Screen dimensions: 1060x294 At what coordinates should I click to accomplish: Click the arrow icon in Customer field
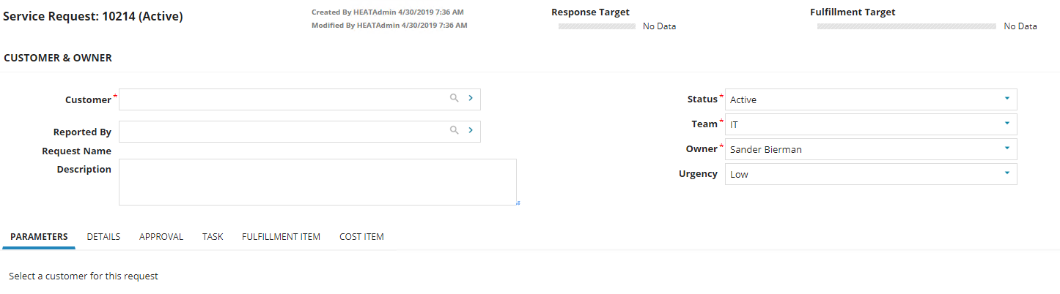pos(470,97)
